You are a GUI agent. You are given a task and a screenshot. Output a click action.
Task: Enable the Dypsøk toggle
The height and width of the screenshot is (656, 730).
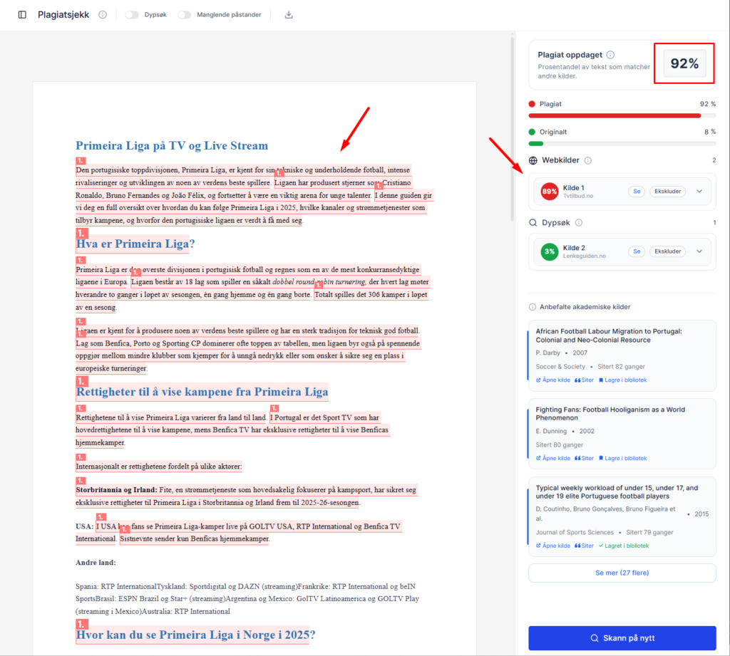pyautogui.click(x=132, y=14)
